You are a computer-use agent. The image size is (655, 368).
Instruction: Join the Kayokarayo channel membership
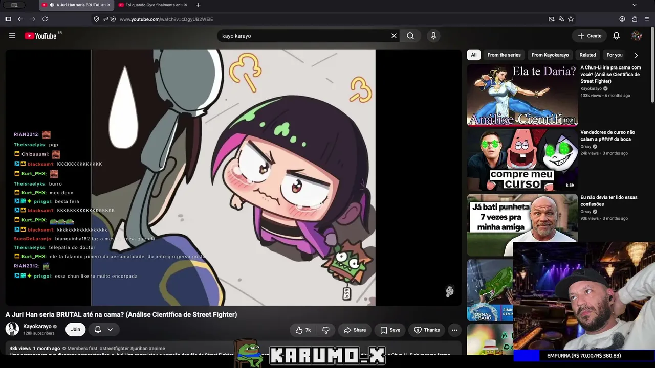[75, 330]
